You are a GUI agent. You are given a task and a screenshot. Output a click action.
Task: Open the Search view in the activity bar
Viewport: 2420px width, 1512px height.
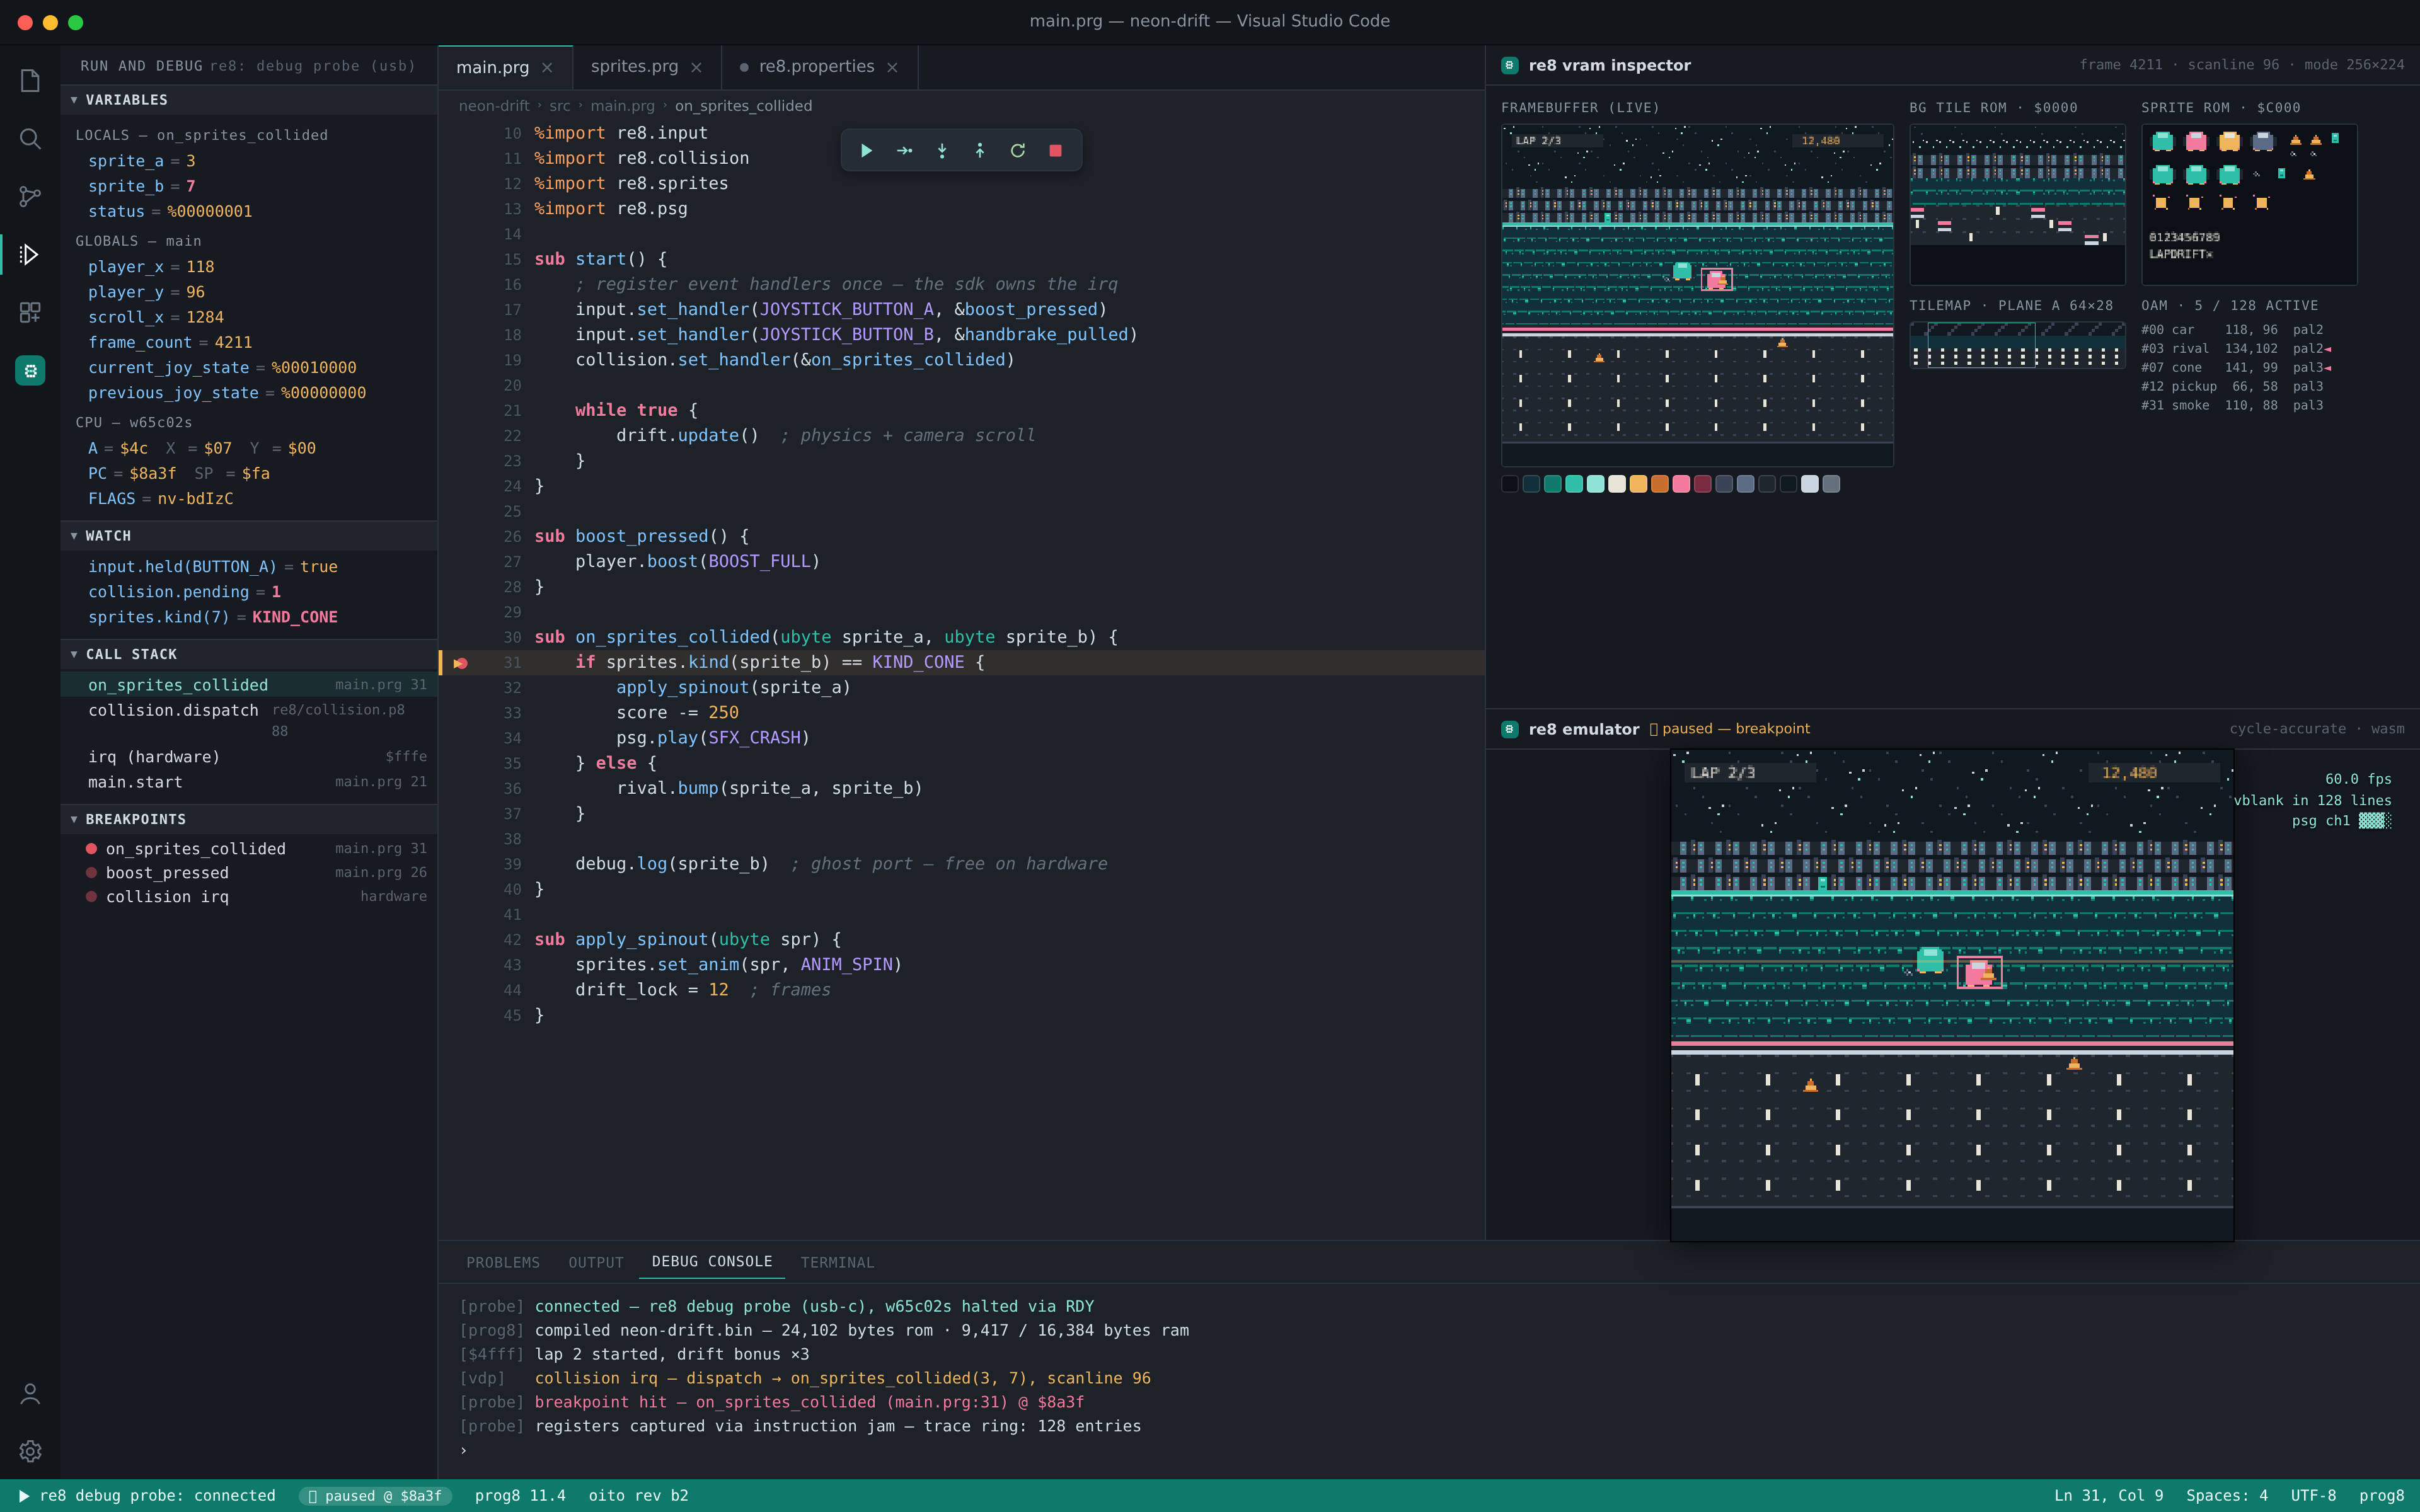coord(30,138)
